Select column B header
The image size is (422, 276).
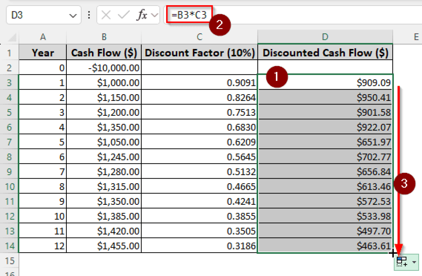click(x=104, y=37)
